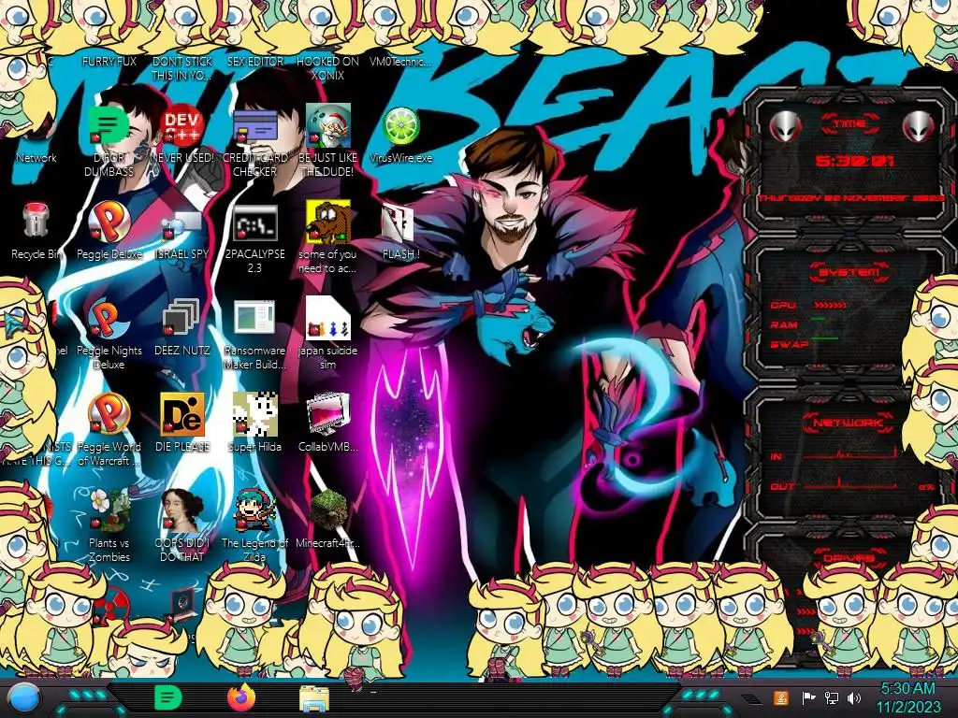Launch Firefox from the taskbar
This screenshot has height=718, width=958.
pyautogui.click(x=240, y=697)
